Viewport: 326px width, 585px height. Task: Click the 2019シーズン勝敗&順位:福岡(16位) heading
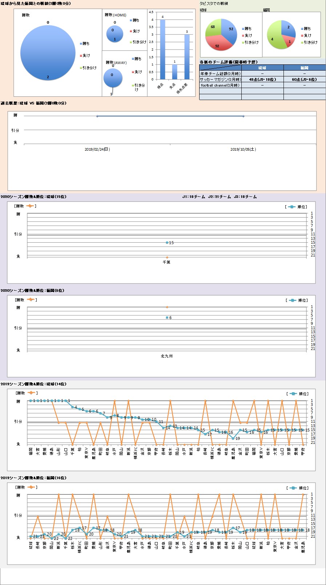pyautogui.click(x=33, y=478)
